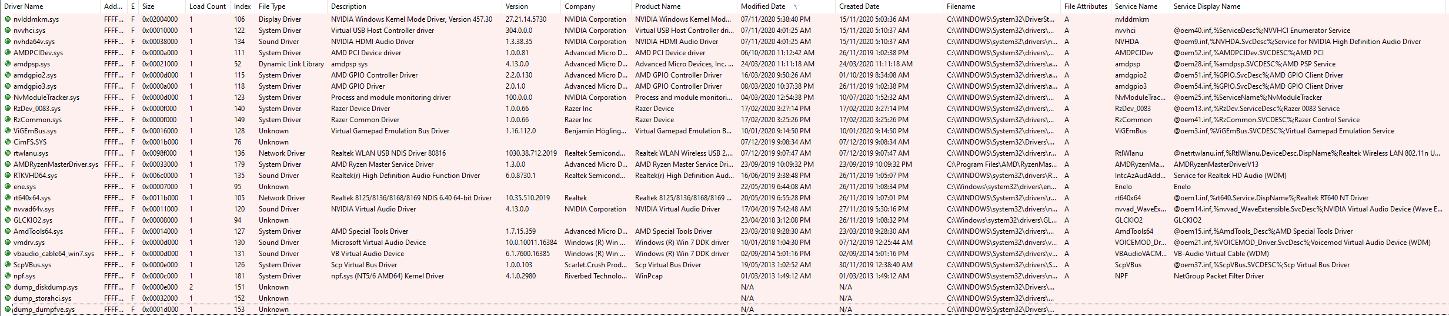The image size is (1449, 316).
Task: Sort by the Filename column header
Action: point(1002,6)
